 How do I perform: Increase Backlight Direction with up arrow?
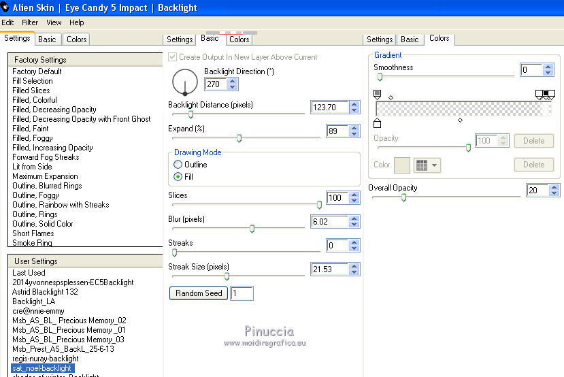pos(233,81)
